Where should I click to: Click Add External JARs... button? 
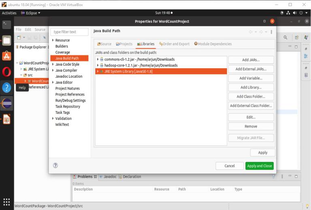[x=251, y=69]
